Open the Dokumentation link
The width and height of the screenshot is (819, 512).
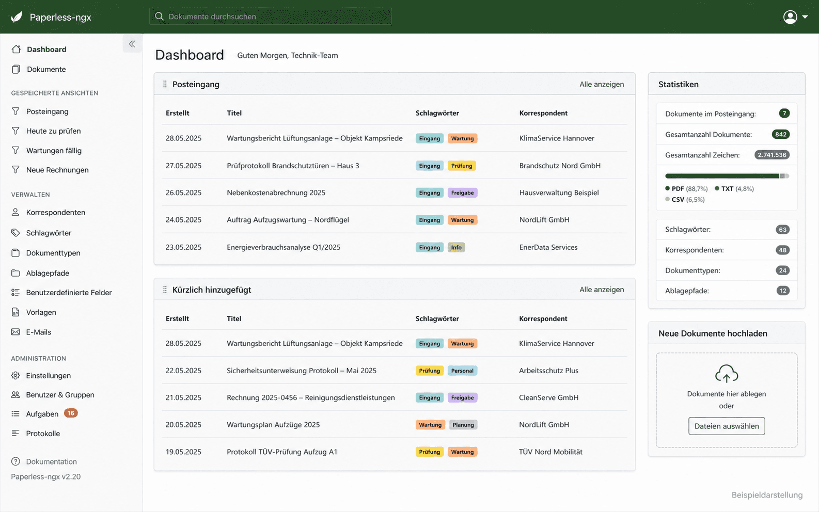(52, 461)
